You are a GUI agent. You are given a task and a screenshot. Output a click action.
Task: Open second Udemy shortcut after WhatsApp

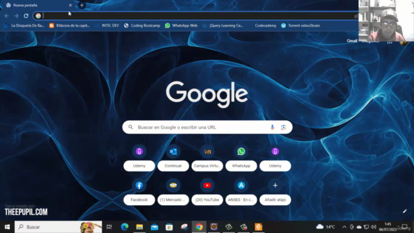pyautogui.click(x=275, y=151)
